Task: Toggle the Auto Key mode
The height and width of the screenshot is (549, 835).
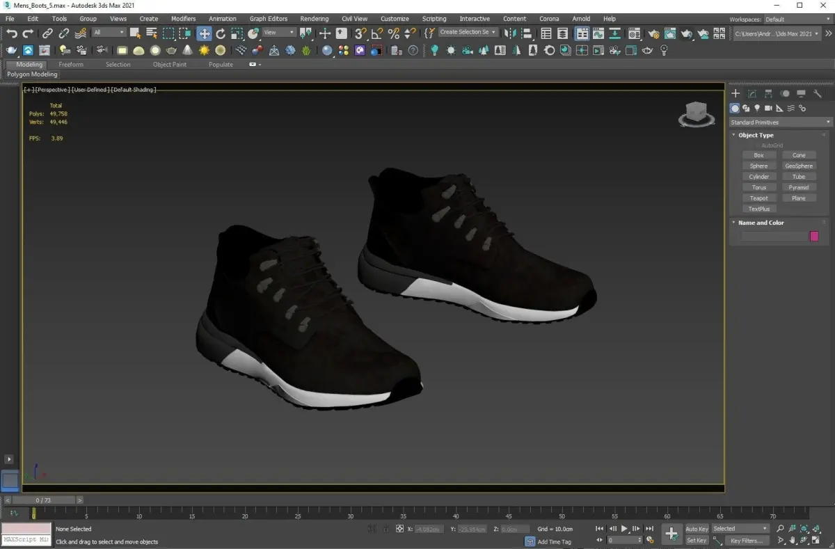Action: (x=696, y=529)
